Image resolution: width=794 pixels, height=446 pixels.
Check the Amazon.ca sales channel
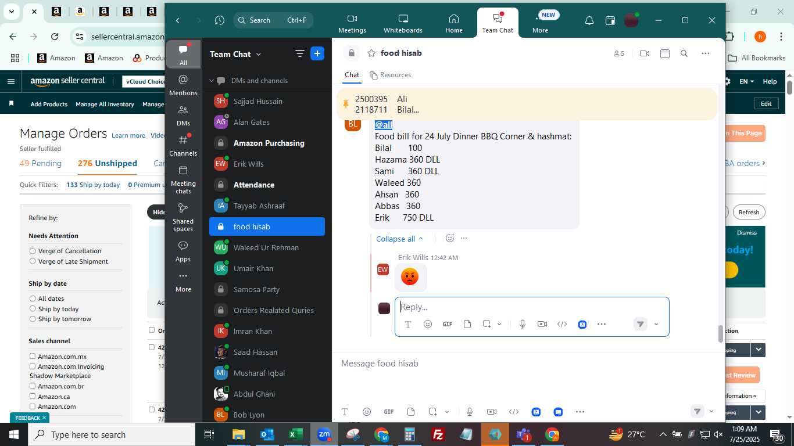[x=33, y=396]
